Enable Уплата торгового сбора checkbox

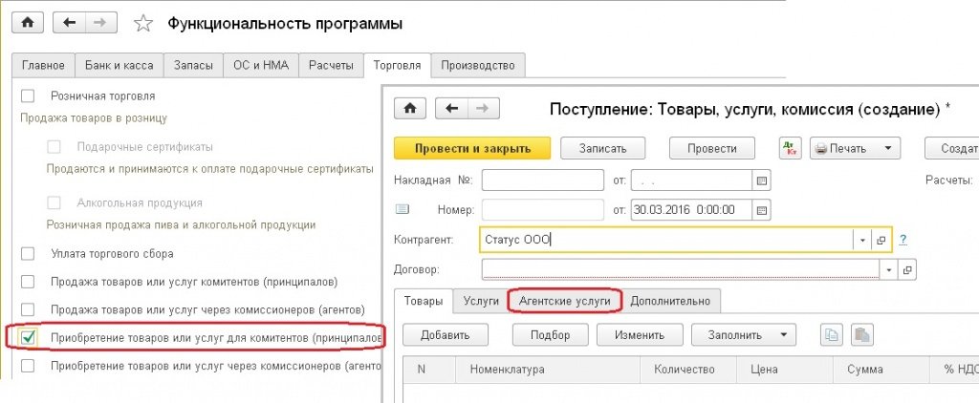coord(28,254)
